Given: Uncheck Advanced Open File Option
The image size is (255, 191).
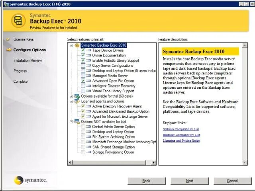Looking at the screenshot, I should click(83, 81).
